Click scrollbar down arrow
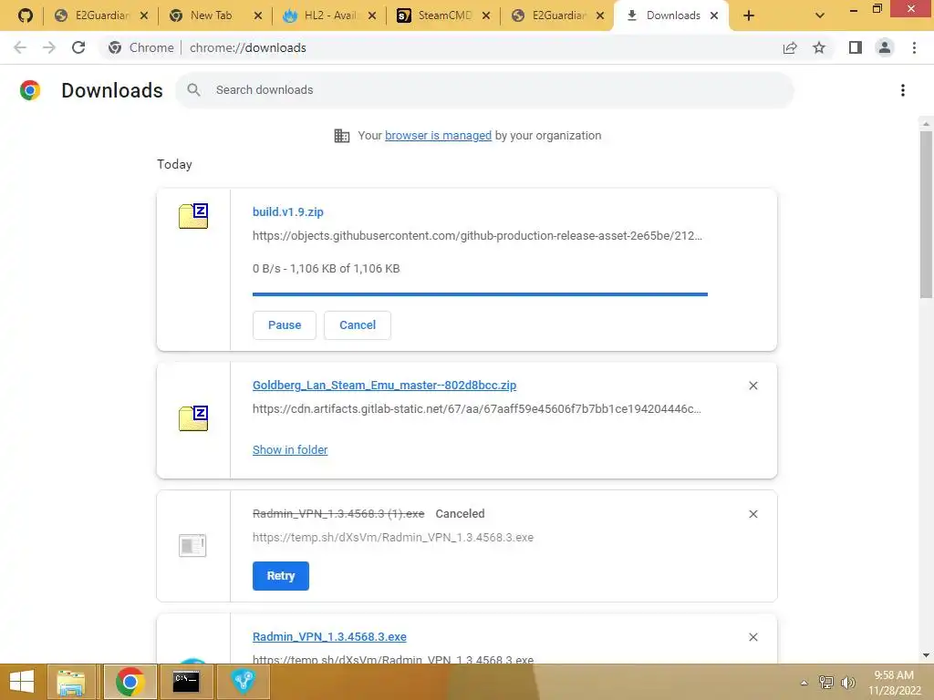This screenshot has height=700, width=934. click(926, 655)
